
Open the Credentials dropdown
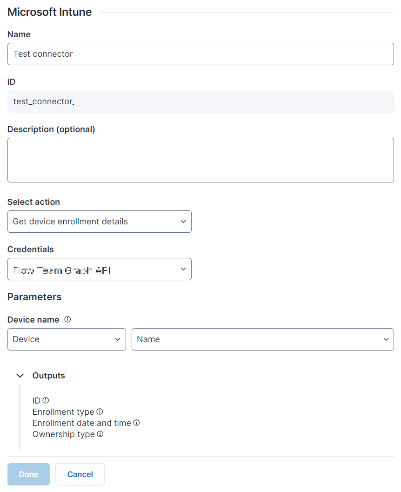pyautogui.click(x=99, y=269)
